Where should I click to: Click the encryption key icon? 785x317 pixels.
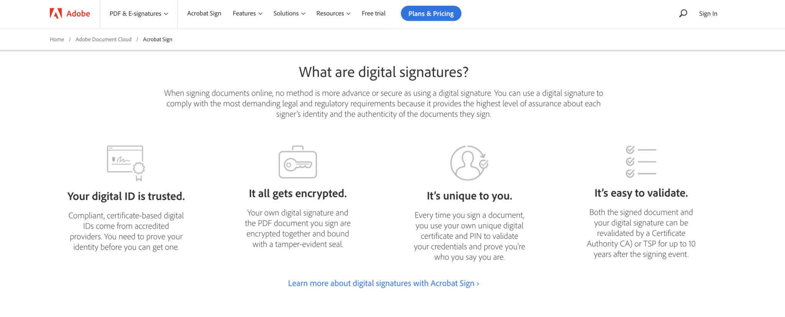coord(297,162)
